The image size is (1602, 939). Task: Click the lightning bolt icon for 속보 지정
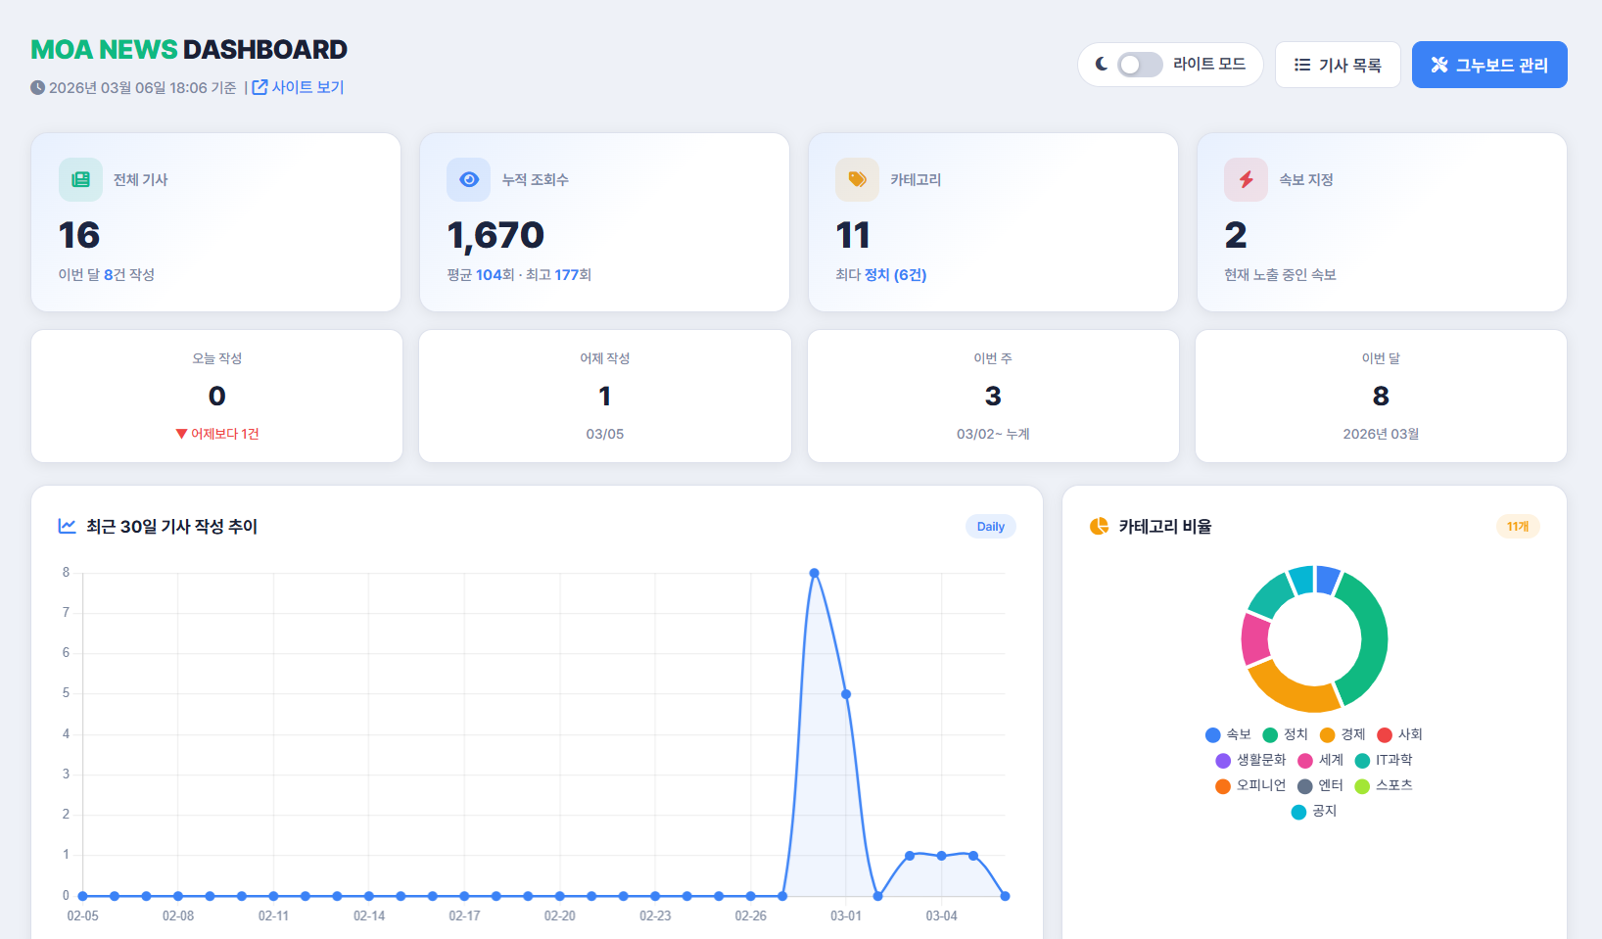(x=1246, y=180)
